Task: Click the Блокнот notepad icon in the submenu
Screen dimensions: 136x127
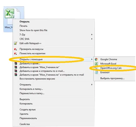Action: (96, 72)
